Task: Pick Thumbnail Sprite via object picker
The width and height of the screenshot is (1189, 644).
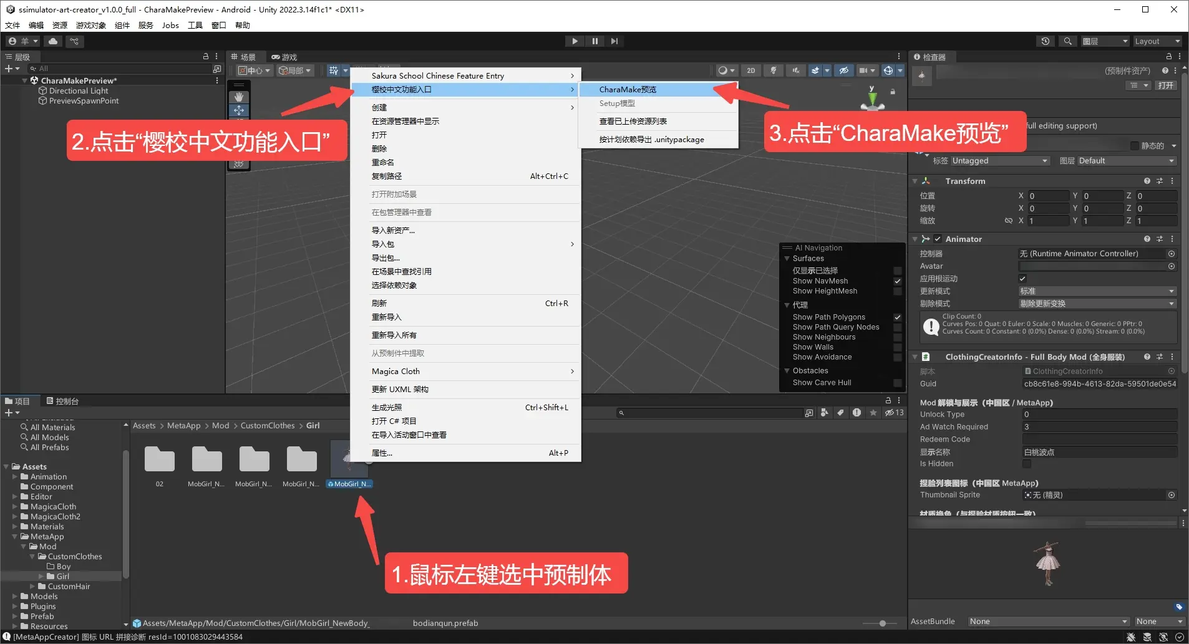Action: (1172, 495)
